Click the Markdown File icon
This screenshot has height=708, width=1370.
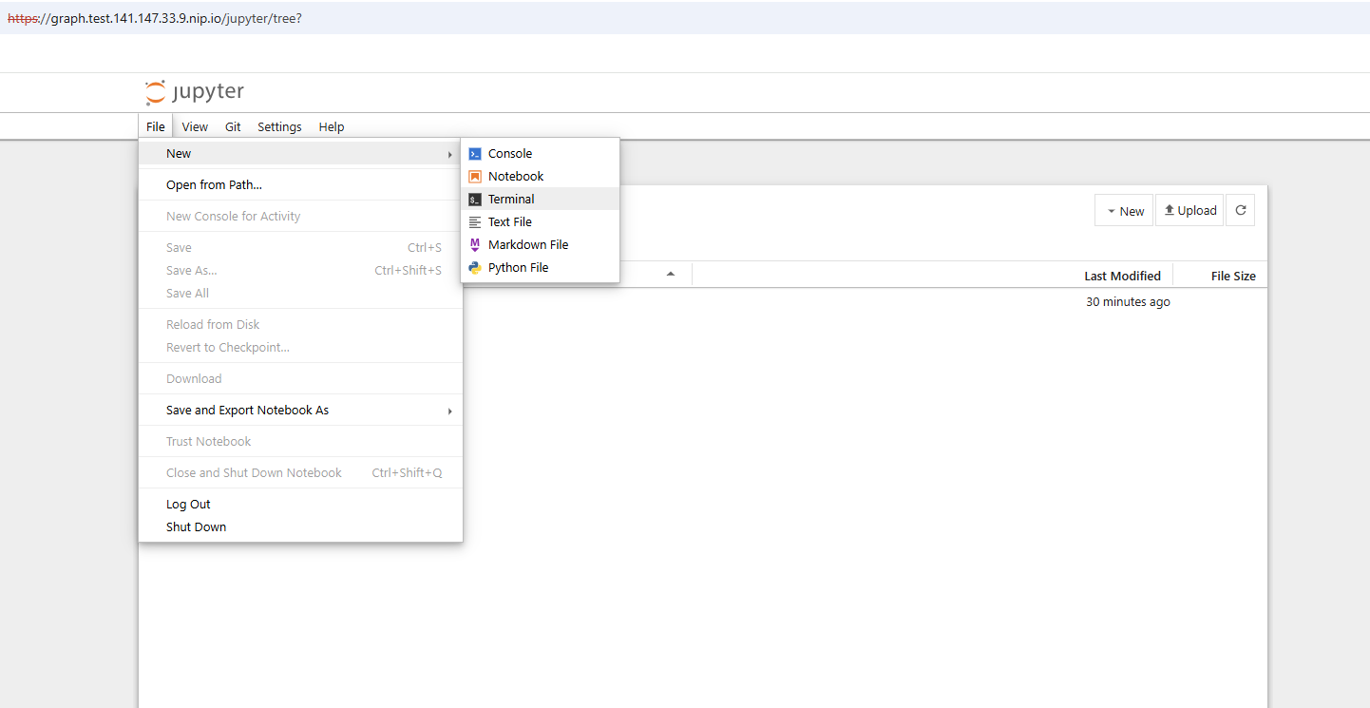pyautogui.click(x=474, y=244)
